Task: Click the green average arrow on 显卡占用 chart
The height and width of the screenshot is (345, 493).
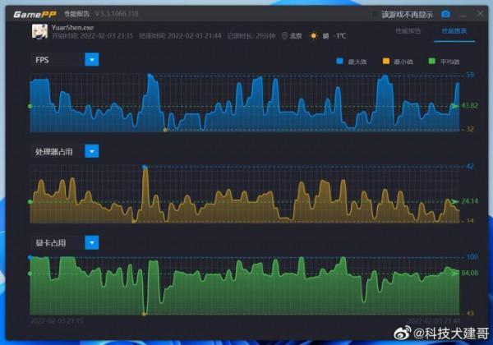Action: pyautogui.click(x=454, y=273)
